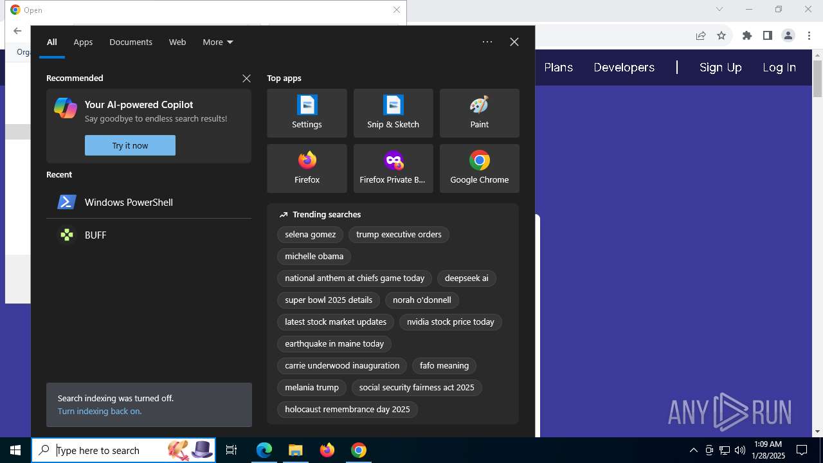Image resolution: width=823 pixels, height=463 pixels.
Task: Select norah o'donnell trending chip
Action: coord(422,300)
